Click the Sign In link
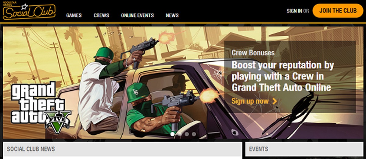The height and width of the screenshot is (159, 366). [x=294, y=11]
